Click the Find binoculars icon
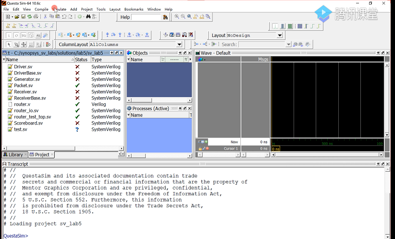 tap(88, 17)
